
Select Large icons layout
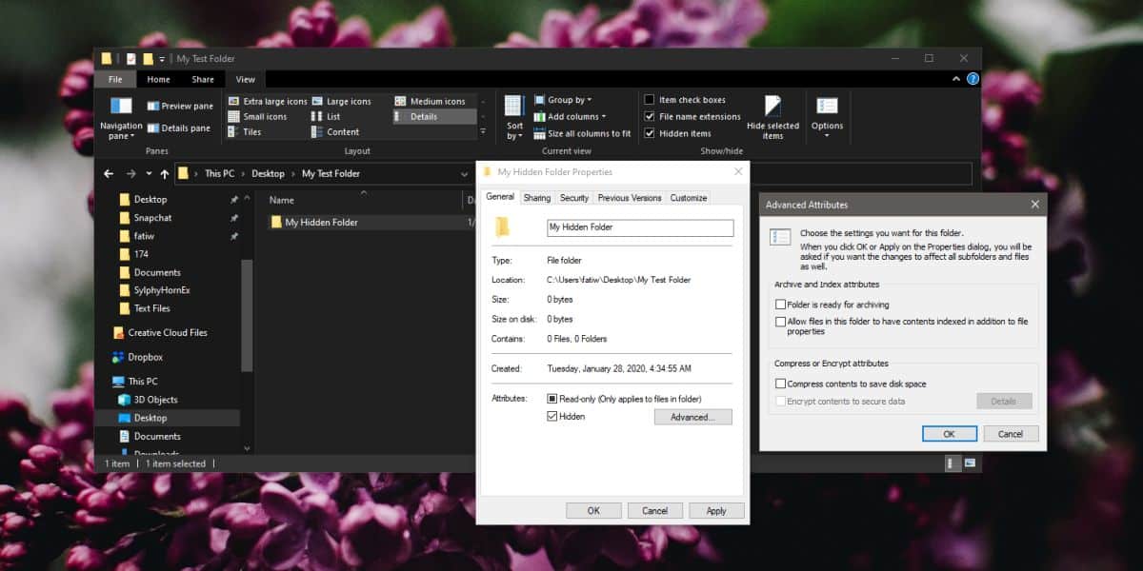(341, 101)
